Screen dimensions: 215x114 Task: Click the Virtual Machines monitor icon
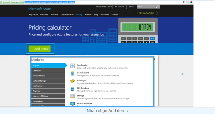(x=72, y=104)
